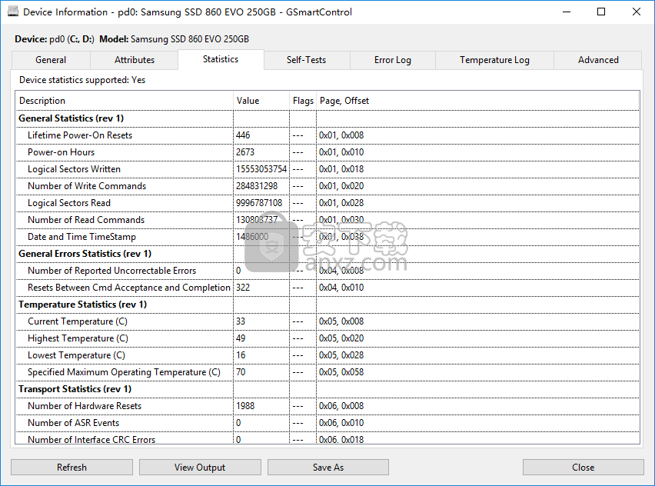Viewport: 655px width, 486px height.
Task: Select the Number of Read Commands row
Action: pyautogui.click(x=327, y=220)
